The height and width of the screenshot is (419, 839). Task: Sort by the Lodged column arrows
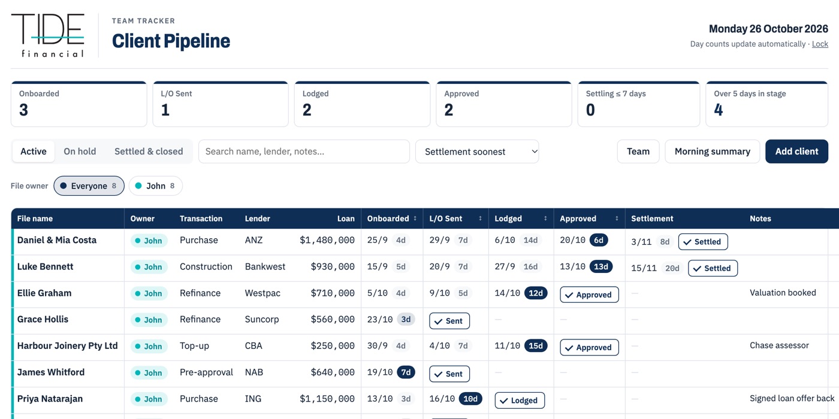point(545,218)
